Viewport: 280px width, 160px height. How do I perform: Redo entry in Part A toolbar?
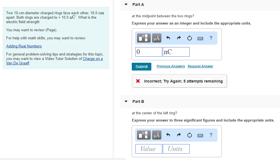(179, 38)
